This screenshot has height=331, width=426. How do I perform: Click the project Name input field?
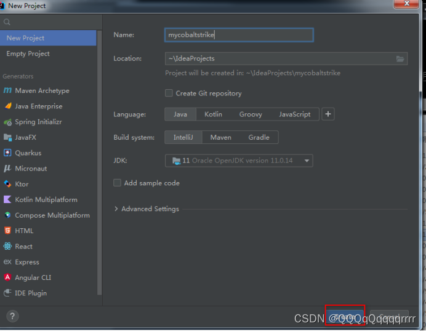[x=239, y=35]
